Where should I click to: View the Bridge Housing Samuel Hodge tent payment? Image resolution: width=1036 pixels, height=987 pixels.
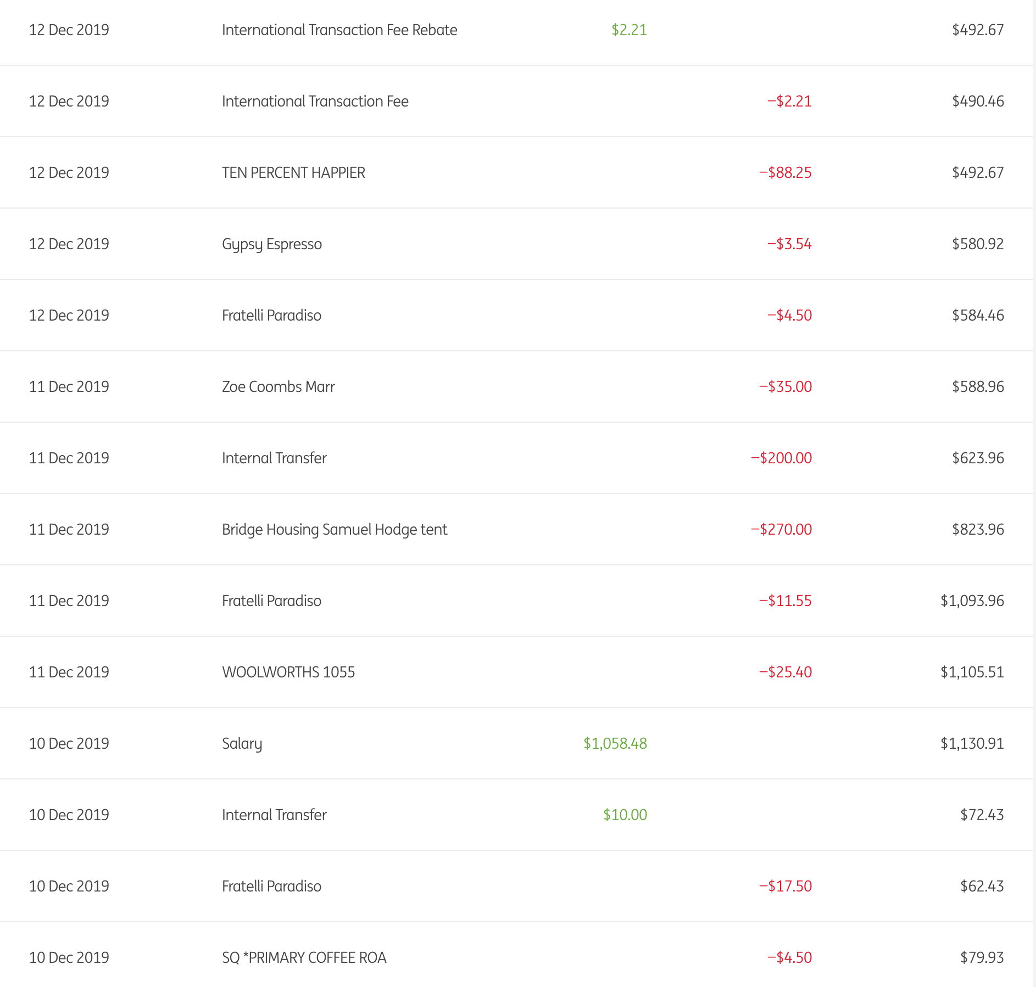pyautogui.click(x=334, y=530)
